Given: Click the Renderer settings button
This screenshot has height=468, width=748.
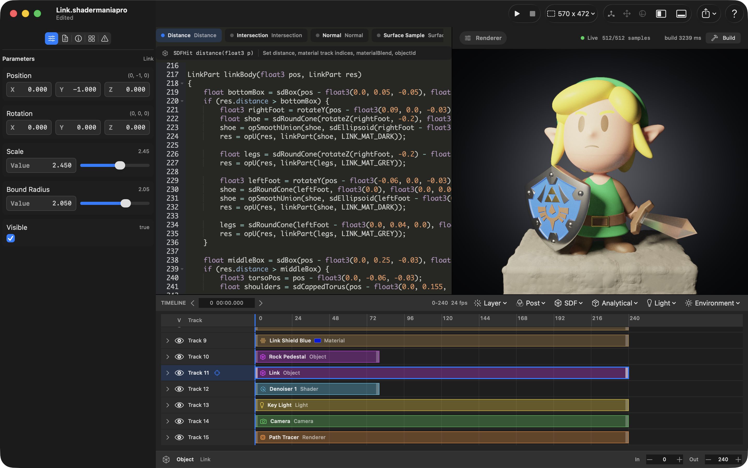Looking at the screenshot, I should click(x=483, y=38).
